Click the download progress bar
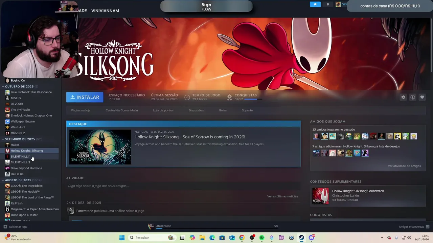The image size is (433, 243). coord(217,229)
